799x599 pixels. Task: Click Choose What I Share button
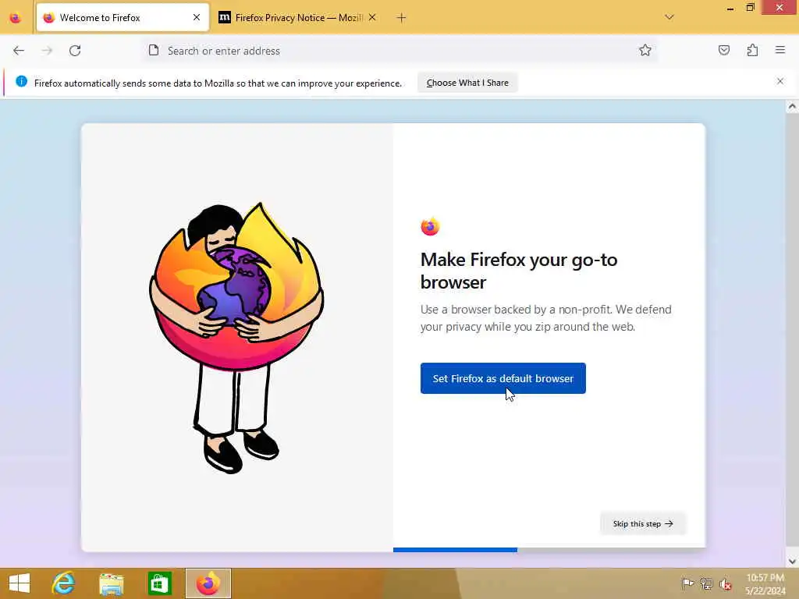(467, 83)
